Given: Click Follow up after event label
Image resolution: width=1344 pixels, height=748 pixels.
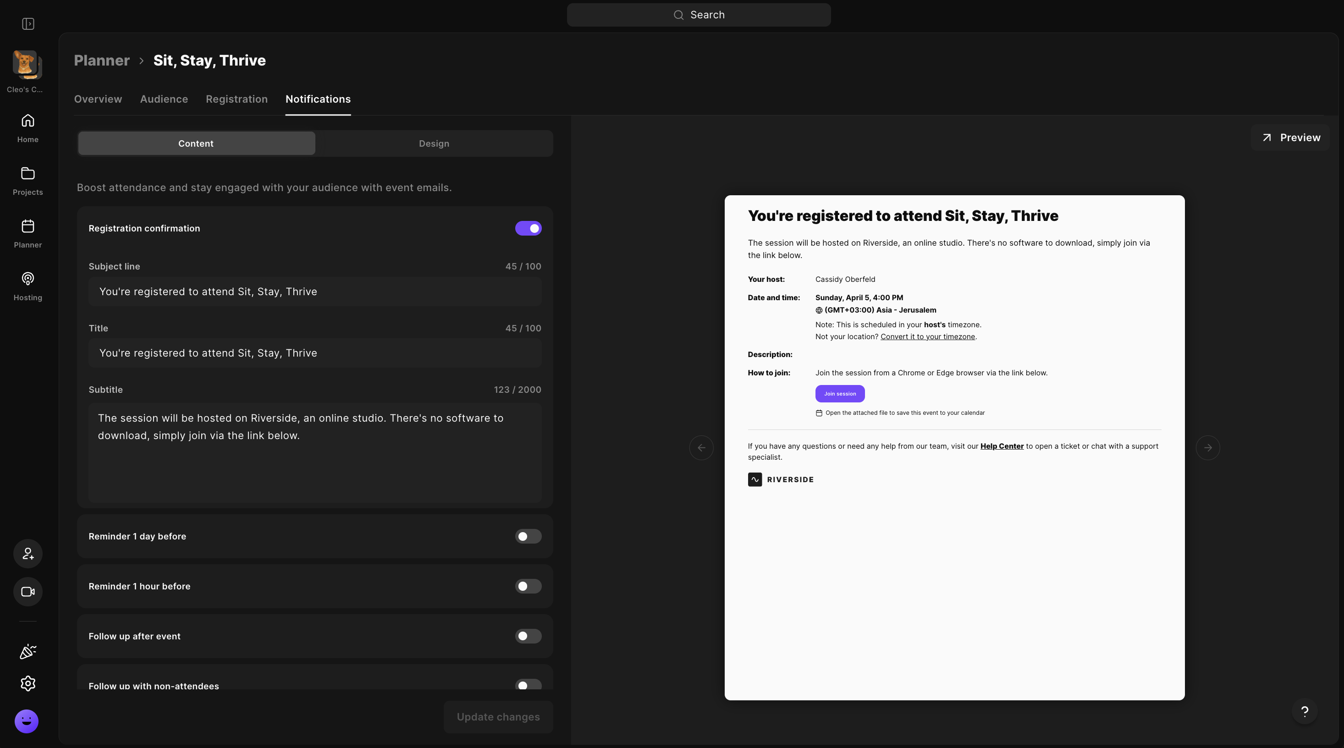Looking at the screenshot, I should pos(135,636).
